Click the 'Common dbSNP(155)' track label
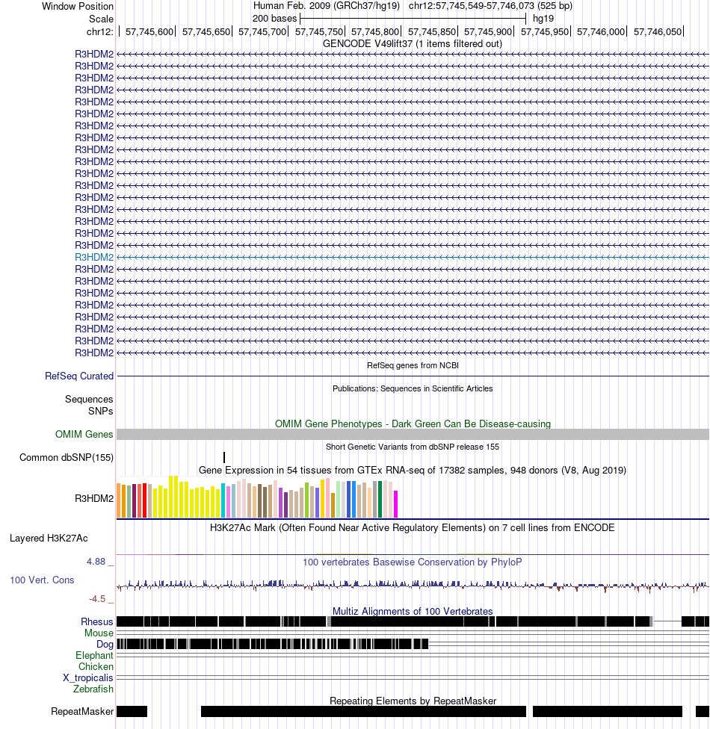This screenshot has height=729, width=710. point(67,457)
